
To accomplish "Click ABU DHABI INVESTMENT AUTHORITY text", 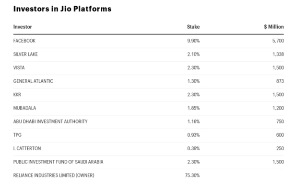I will point(50,122).
